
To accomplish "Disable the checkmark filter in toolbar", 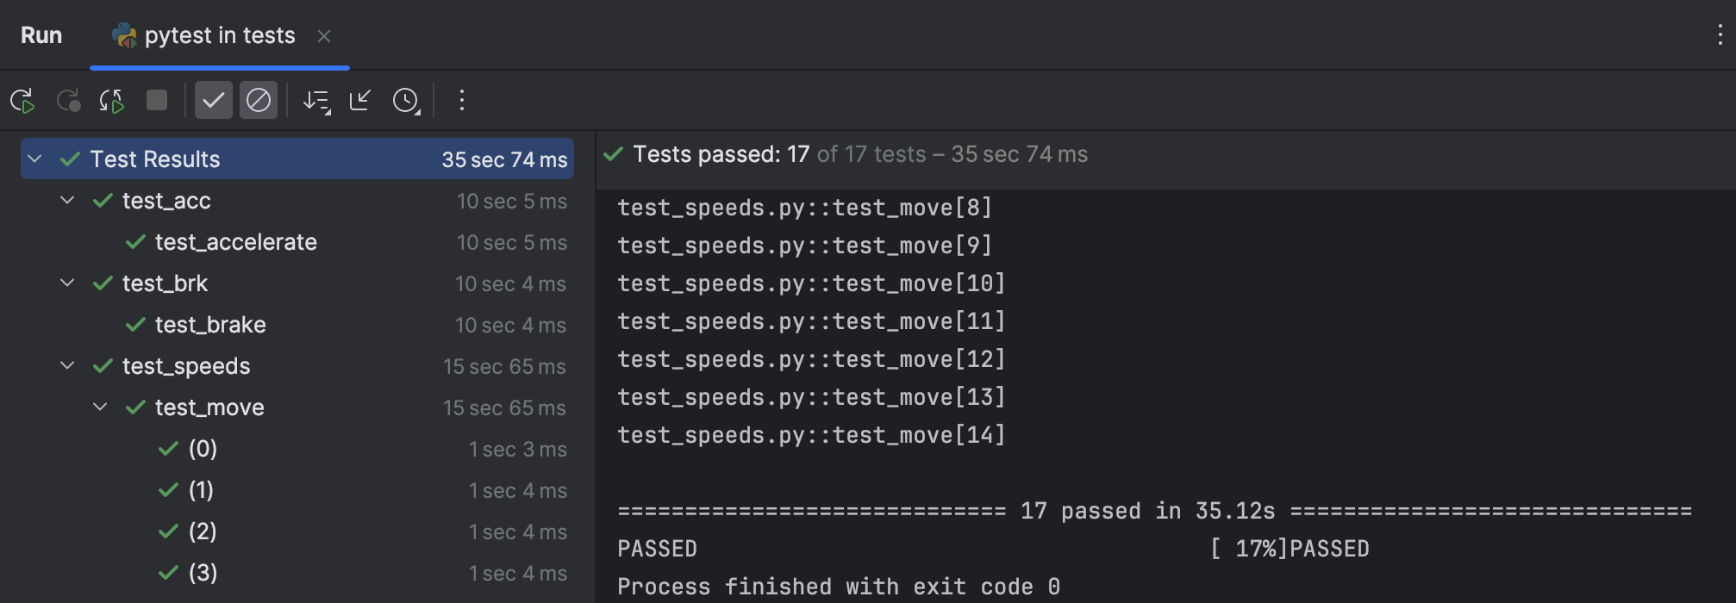I will (x=214, y=100).
